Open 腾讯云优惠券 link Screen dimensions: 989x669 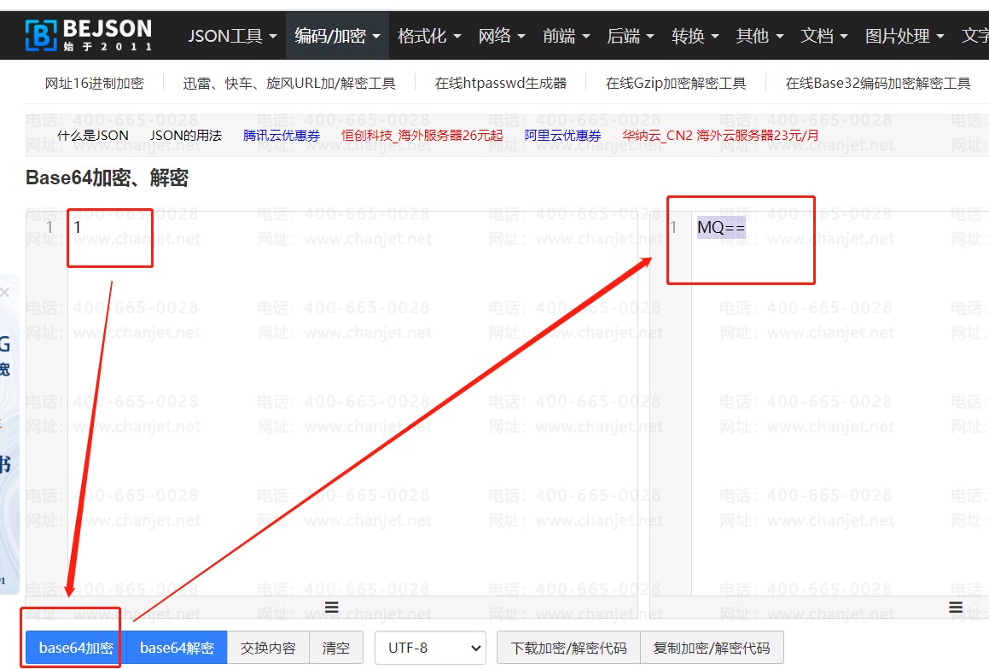(x=282, y=136)
